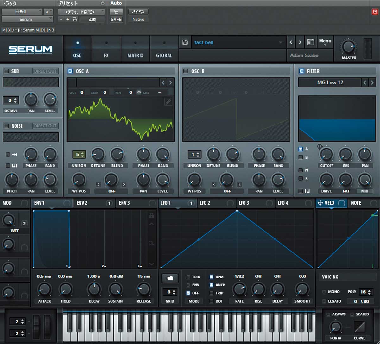The width and height of the screenshot is (380, 344).
Task: Click the envelope scroll up chevron
Action: click(151, 224)
